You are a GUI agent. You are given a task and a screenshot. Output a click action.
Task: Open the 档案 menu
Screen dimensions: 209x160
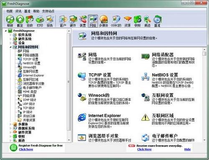click(10, 11)
